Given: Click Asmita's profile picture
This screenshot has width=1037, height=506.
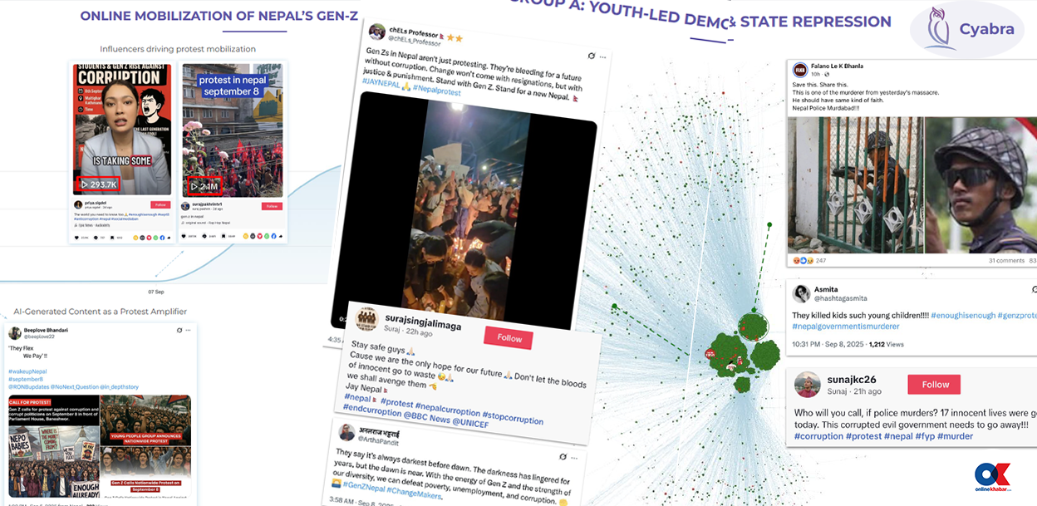Looking at the screenshot, I should point(802,293).
